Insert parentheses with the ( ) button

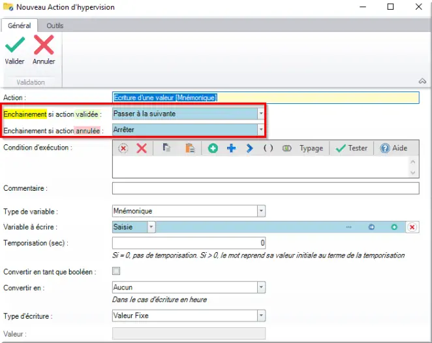pyautogui.click(x=268, y=148)
